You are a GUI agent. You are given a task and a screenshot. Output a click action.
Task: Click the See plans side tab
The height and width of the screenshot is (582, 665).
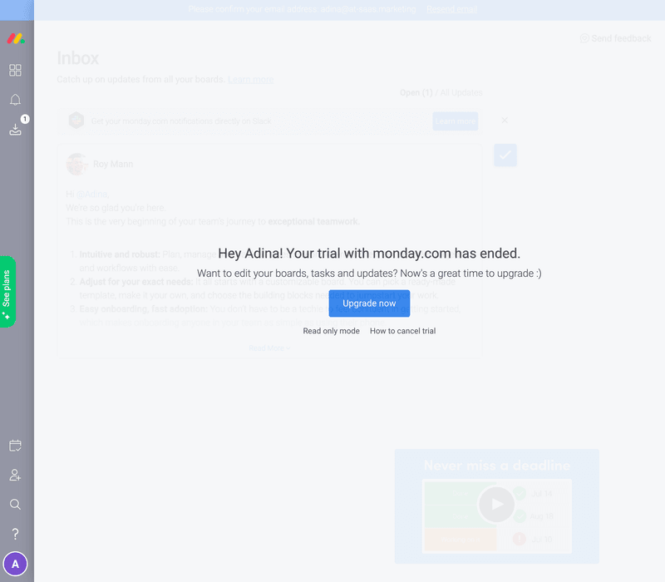(7, 292)
